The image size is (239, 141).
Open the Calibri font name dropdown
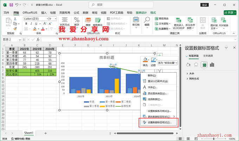coord(47,19)
